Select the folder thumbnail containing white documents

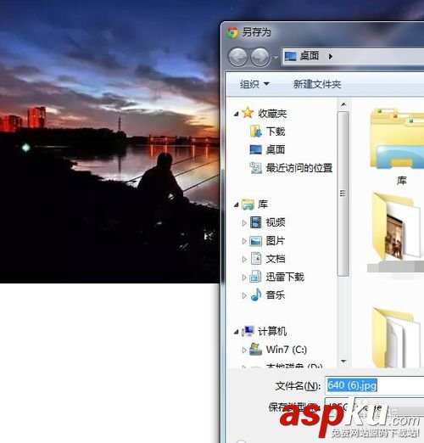pos(397,338)
